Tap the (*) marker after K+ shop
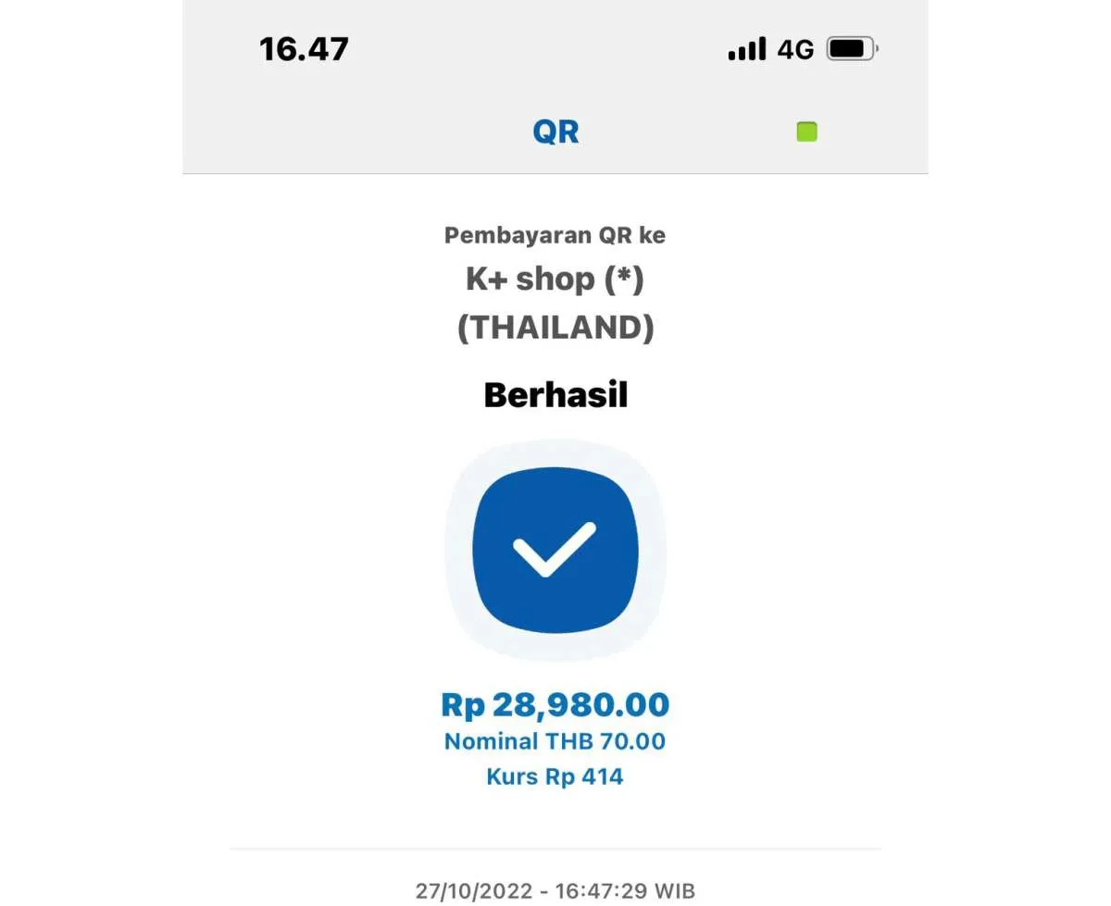Screen dimensions: 1111x906 [623, 279]
